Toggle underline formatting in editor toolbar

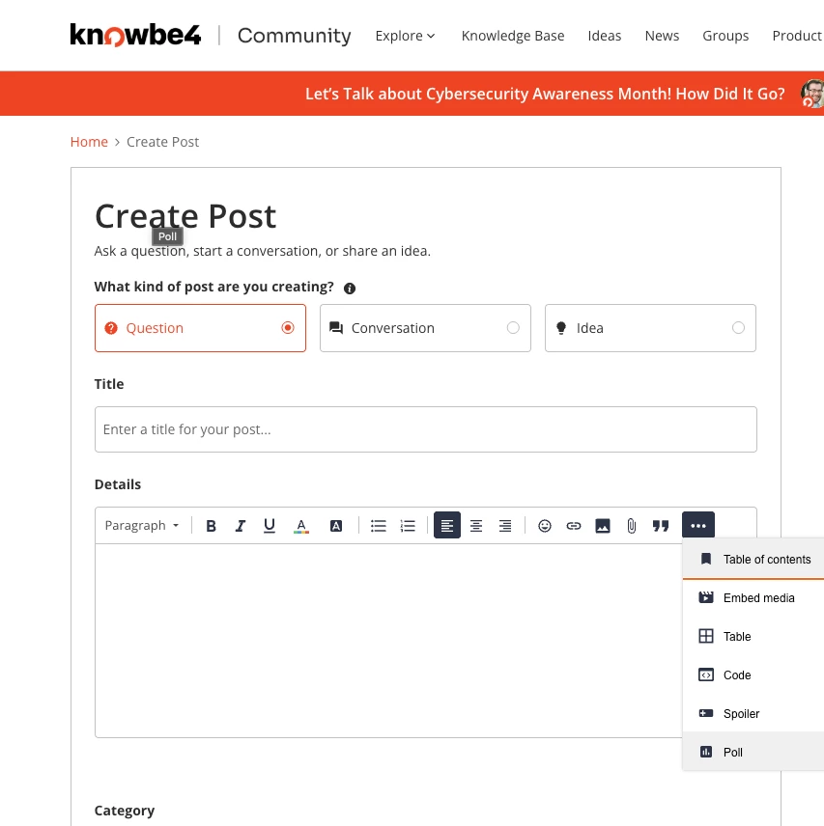click(270, 526)
